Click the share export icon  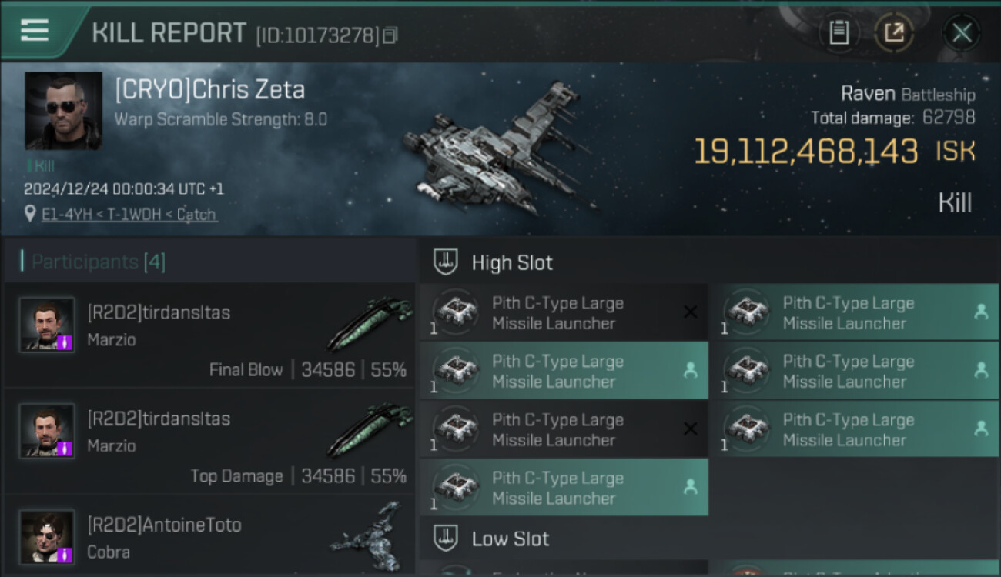(x=894, y=32)
